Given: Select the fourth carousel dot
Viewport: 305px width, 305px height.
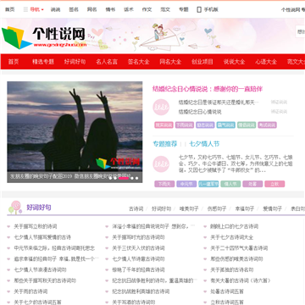Looking at the screenshot, I should (132, 178).
